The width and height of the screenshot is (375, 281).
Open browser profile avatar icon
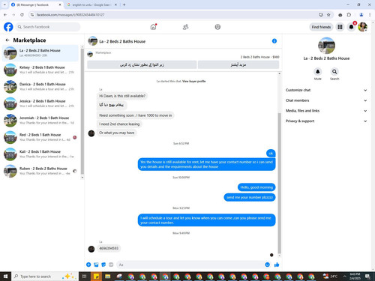(361, 15)
